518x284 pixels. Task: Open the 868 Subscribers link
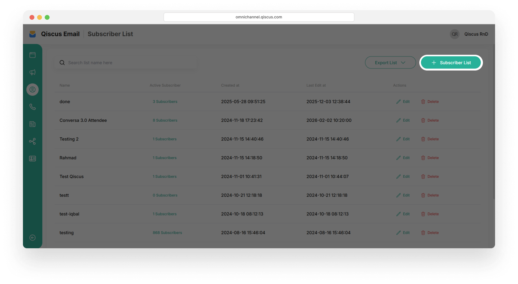(x=167, y=233)
